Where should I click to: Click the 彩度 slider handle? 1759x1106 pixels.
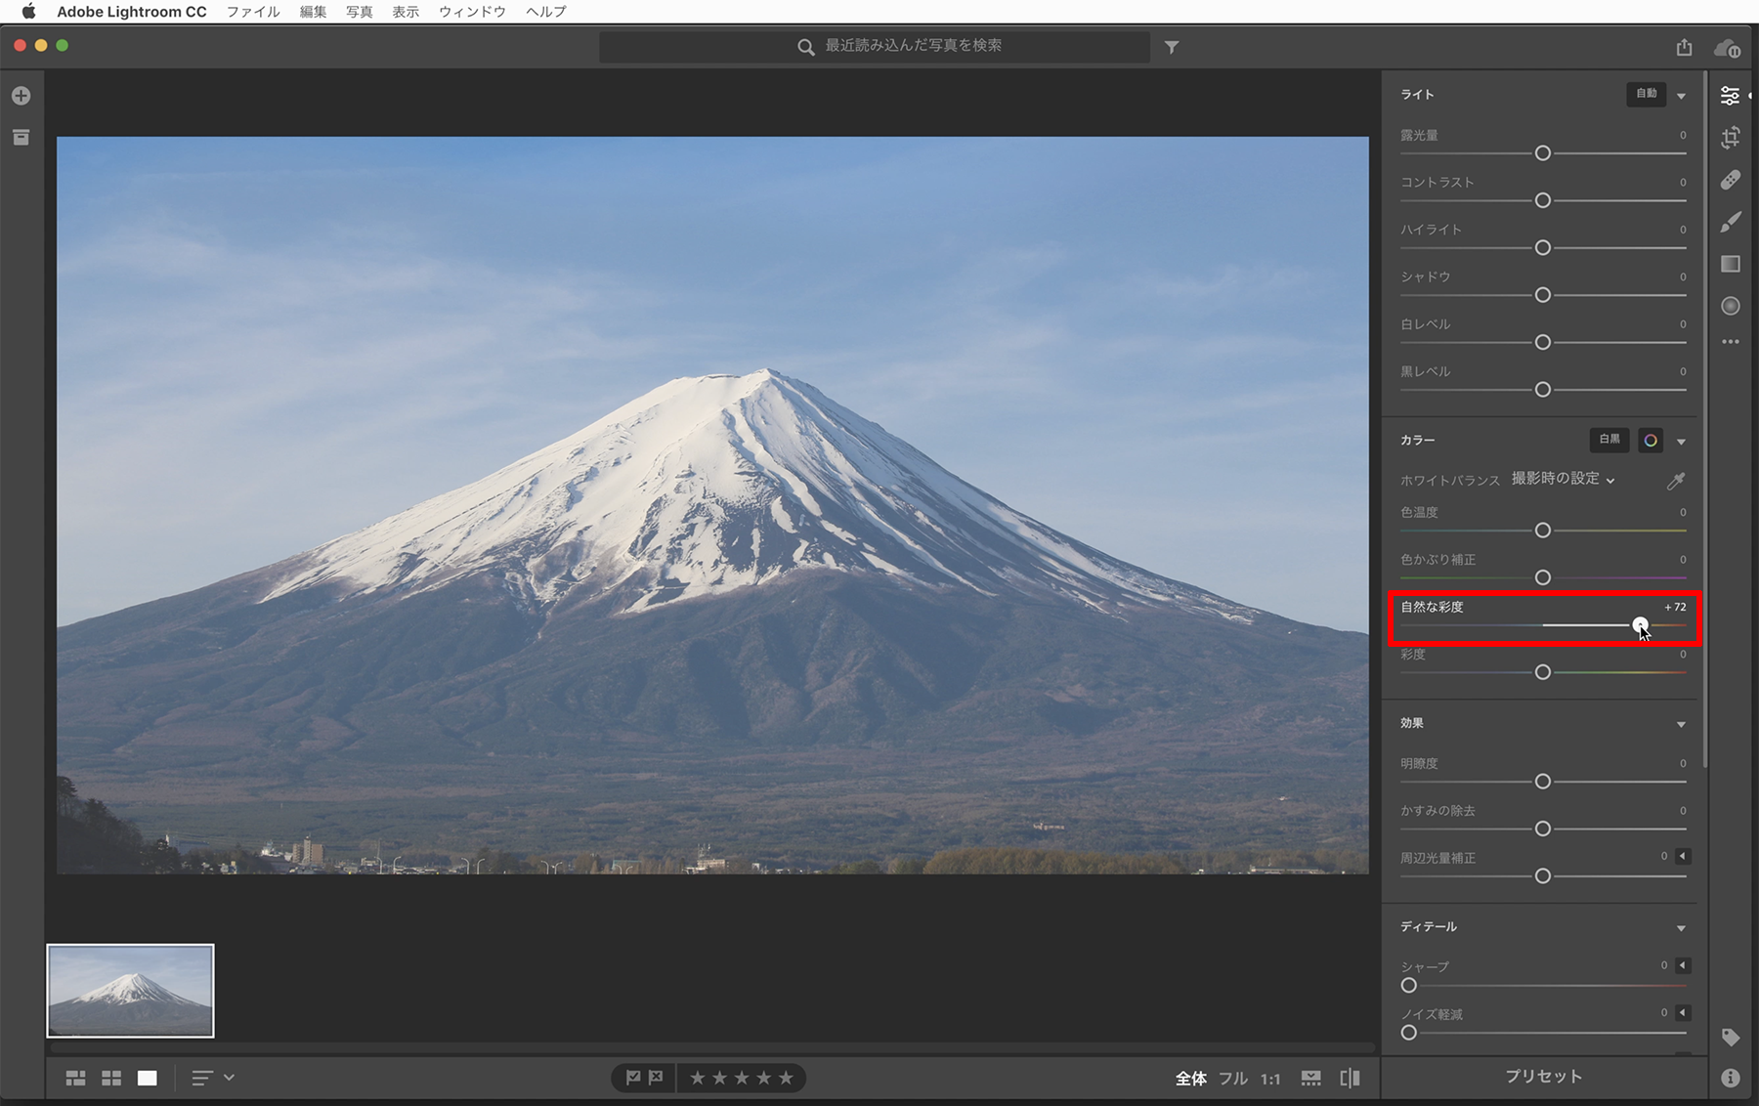1543,672
